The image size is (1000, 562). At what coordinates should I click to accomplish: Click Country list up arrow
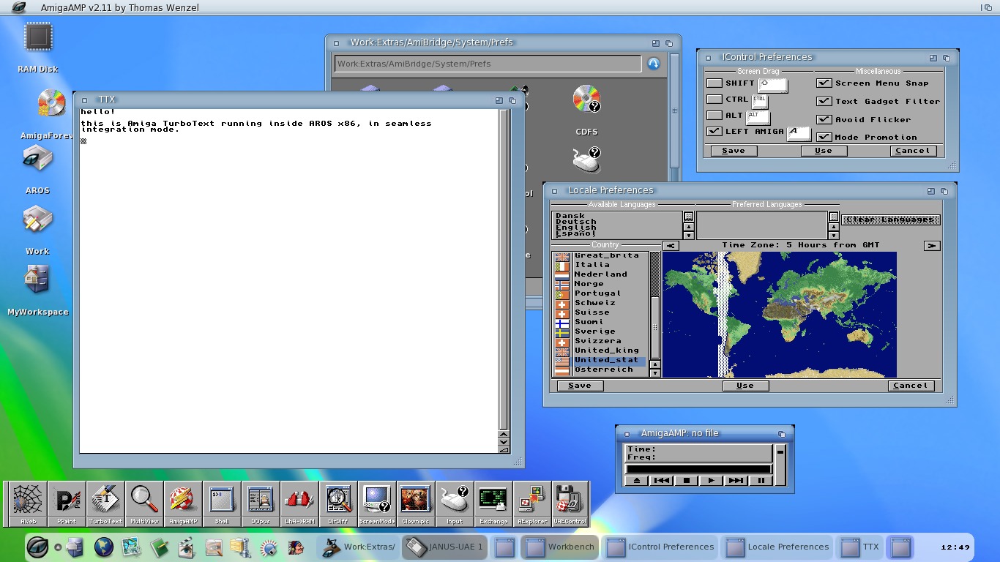pos(655,364)
